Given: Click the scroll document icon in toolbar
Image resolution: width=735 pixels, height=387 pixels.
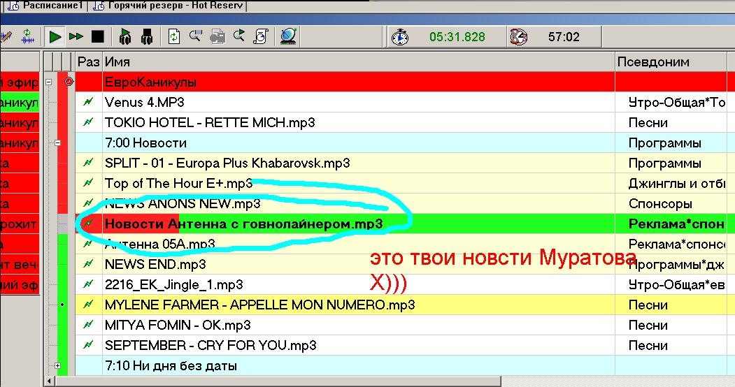Looking at the screenshot, I should pos(261,36).
